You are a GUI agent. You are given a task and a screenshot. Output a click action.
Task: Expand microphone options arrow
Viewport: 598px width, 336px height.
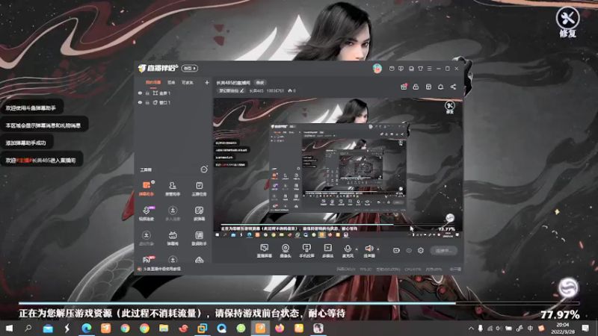tap(357, 249)
